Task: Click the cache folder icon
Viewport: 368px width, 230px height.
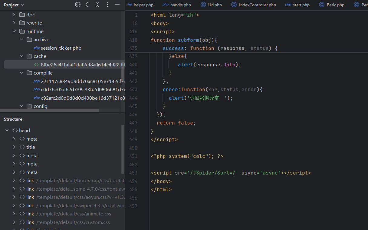Action: (x=29, y=56)
